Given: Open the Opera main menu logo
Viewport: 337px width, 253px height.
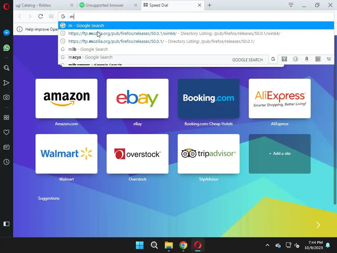Looking at the screenshot, I should click(x=7, y=7).
